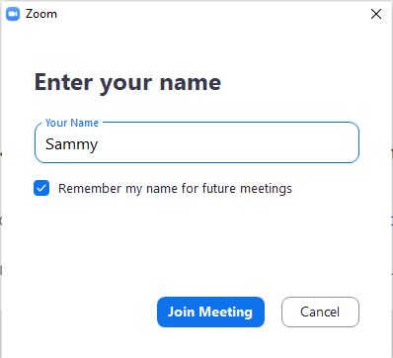Focus the empty right side of name field

click(x=230, y=144)
